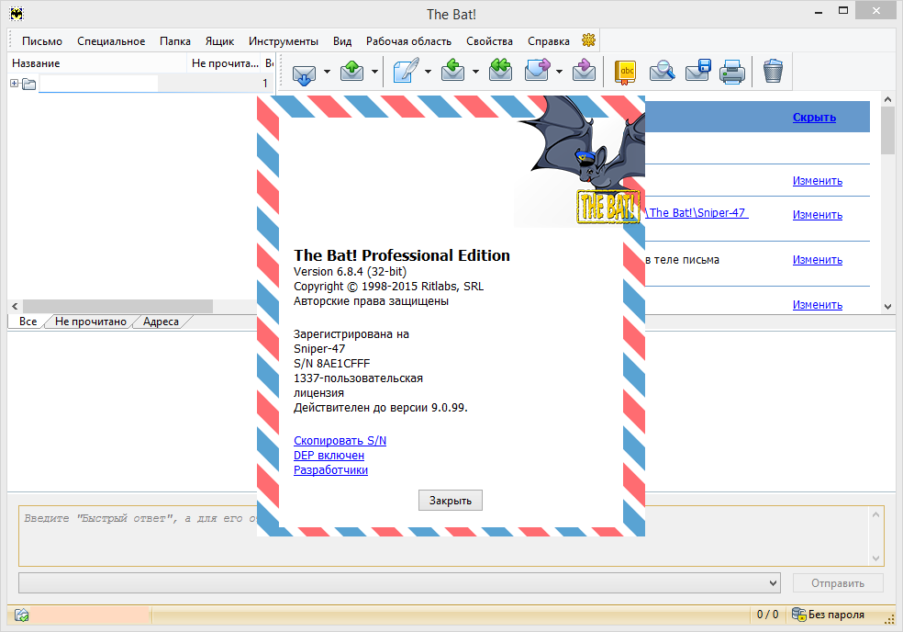Screen dimensions: 903x632
Task: Click the Save message floppy icon
Action: [697, 71]
